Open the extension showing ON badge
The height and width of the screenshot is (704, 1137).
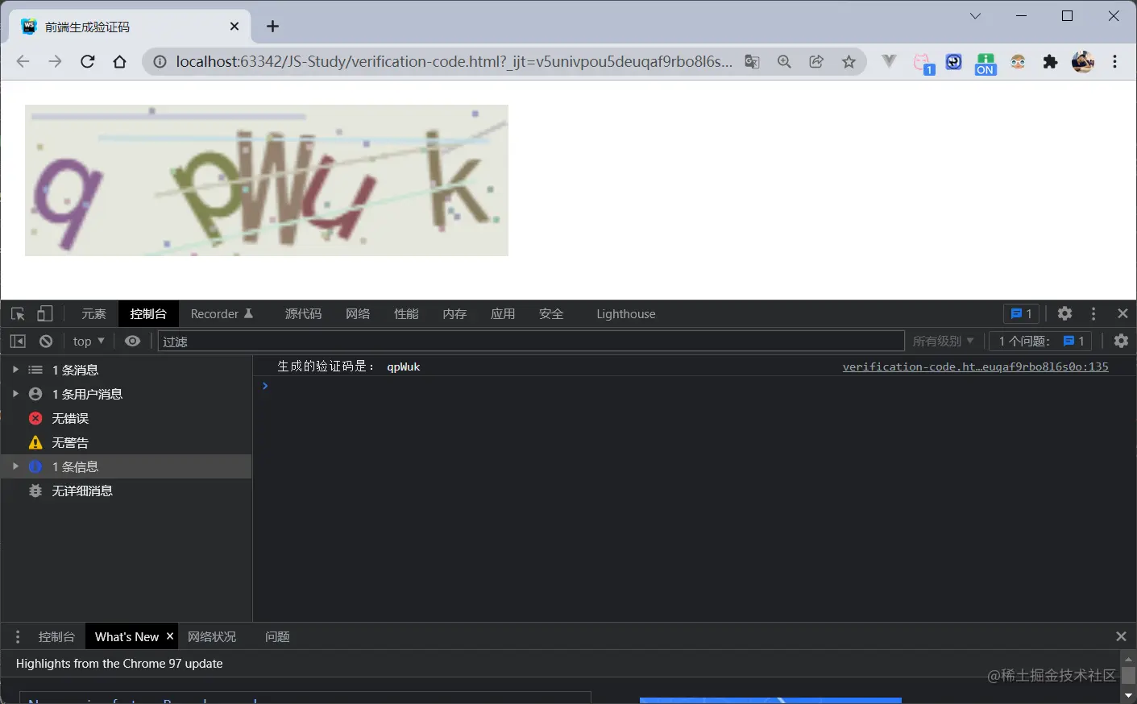[986, 63]
